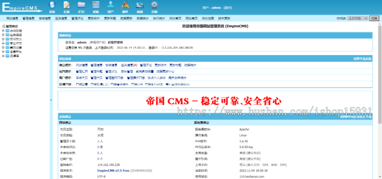Click the folder icon beside 经典语录
The width and height of the screenshot is (382, 179).
[x=7, y=35]
